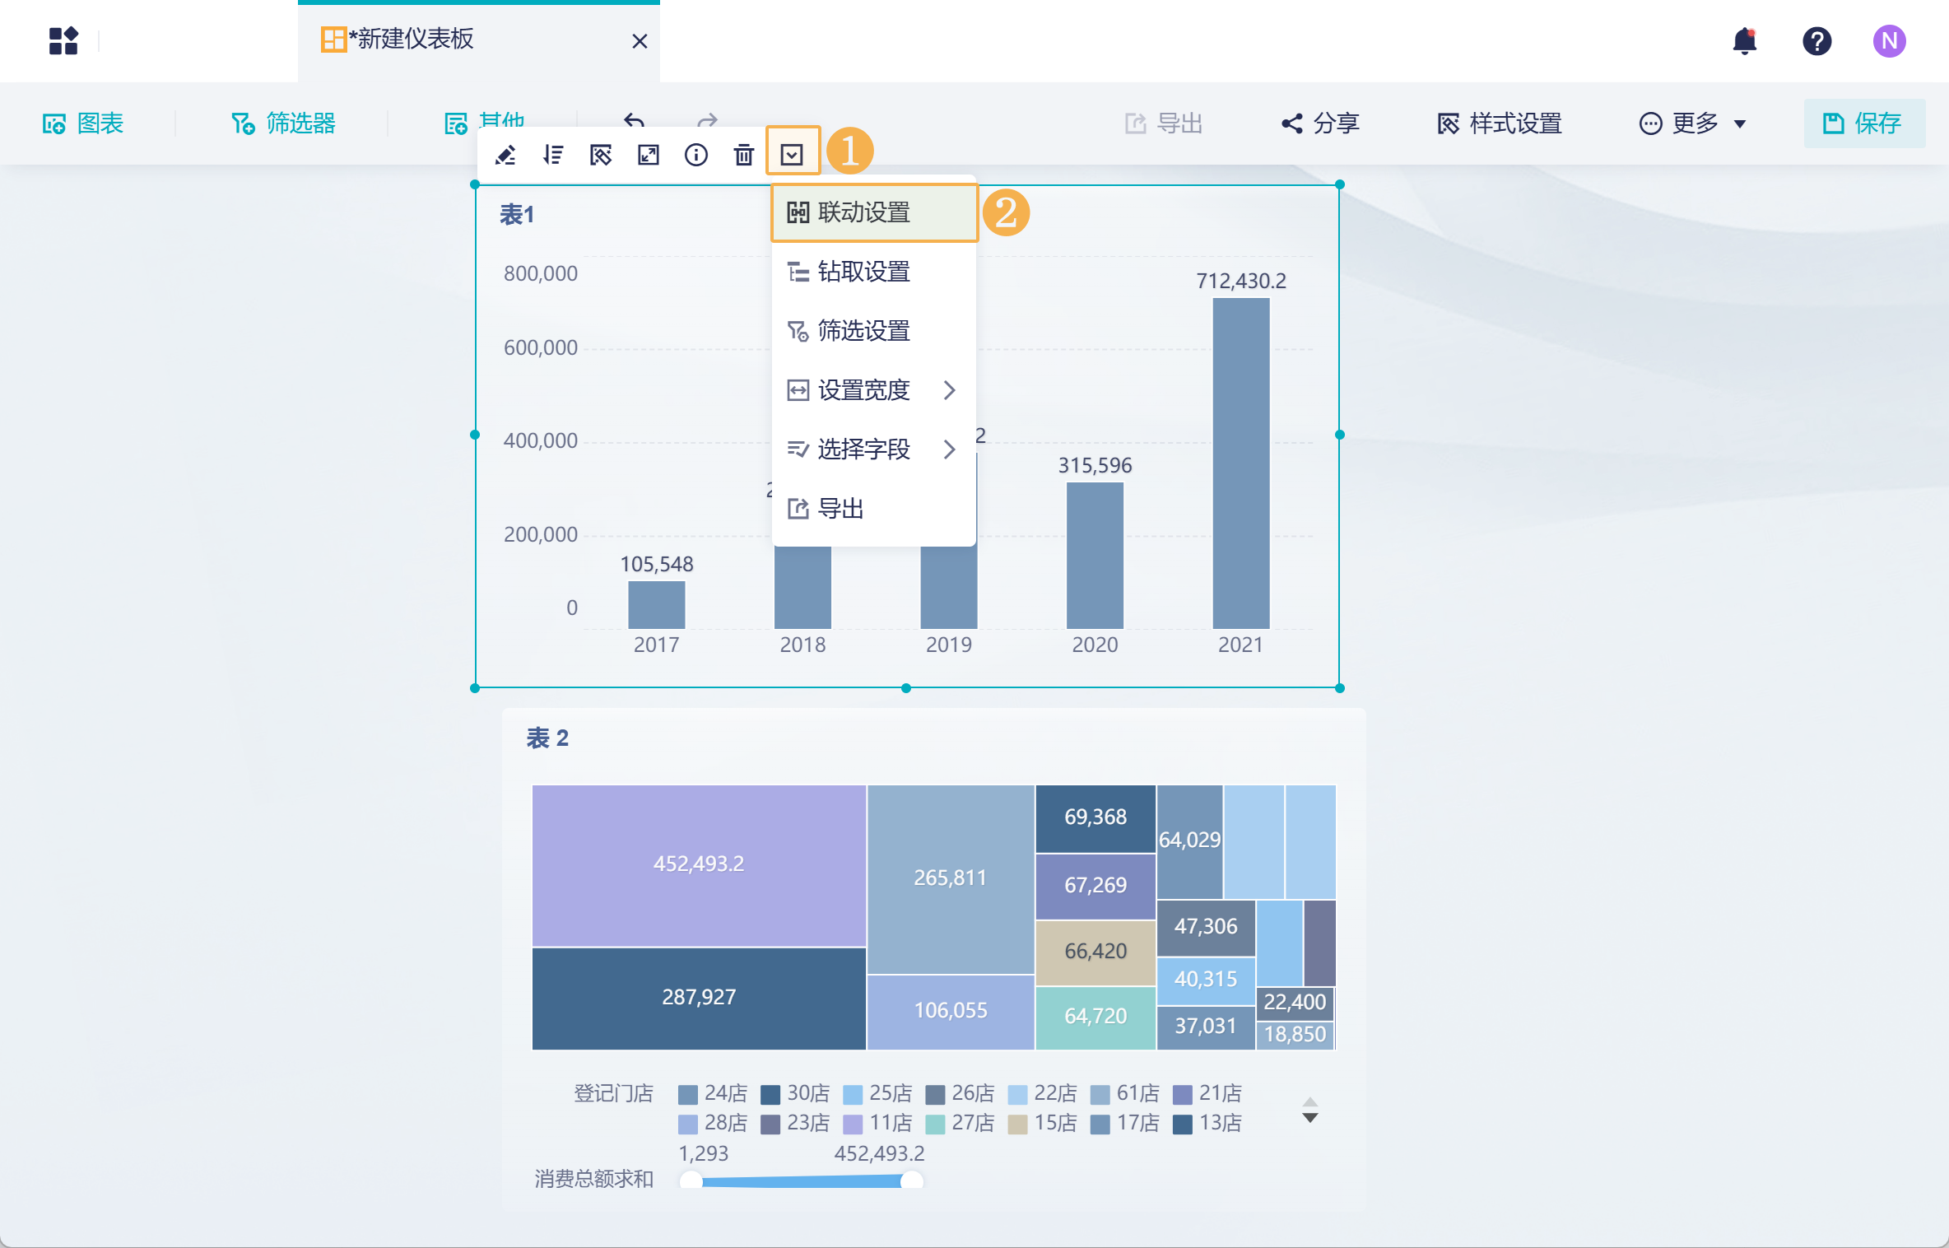Open notifications bell icon
This screenshot has height=1248, width=1949.
click(x=1744, y=41)
